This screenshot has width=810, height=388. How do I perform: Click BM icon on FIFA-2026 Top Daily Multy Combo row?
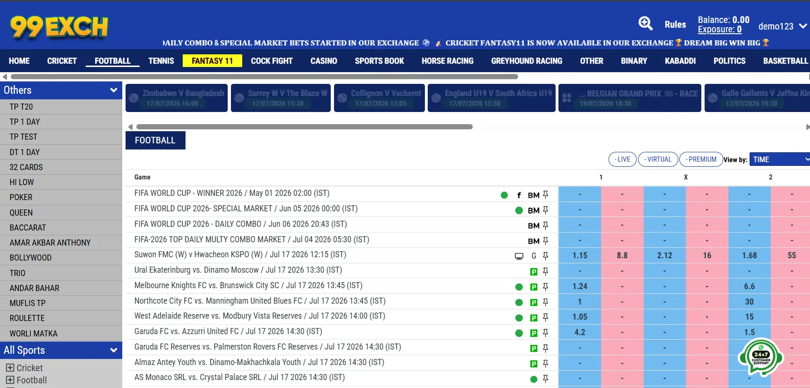534,241
